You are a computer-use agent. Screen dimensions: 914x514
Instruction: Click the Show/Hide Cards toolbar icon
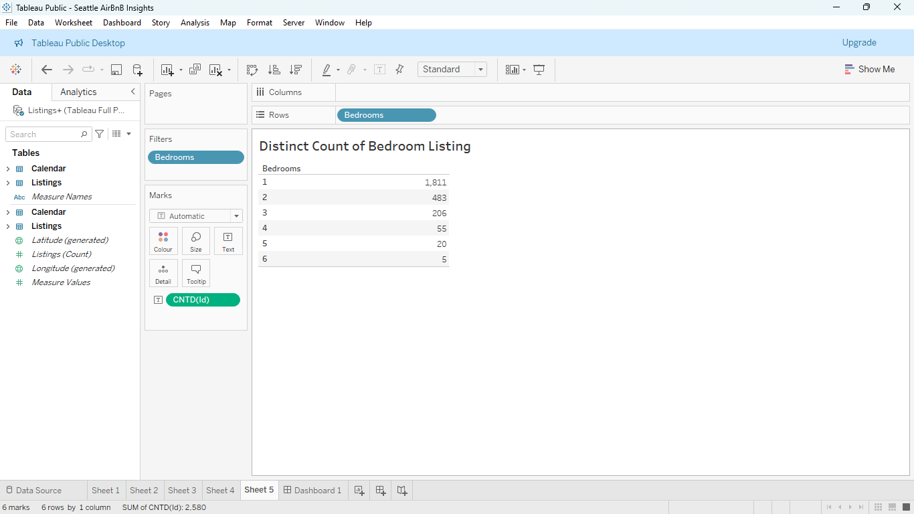[x=513, y=70]
